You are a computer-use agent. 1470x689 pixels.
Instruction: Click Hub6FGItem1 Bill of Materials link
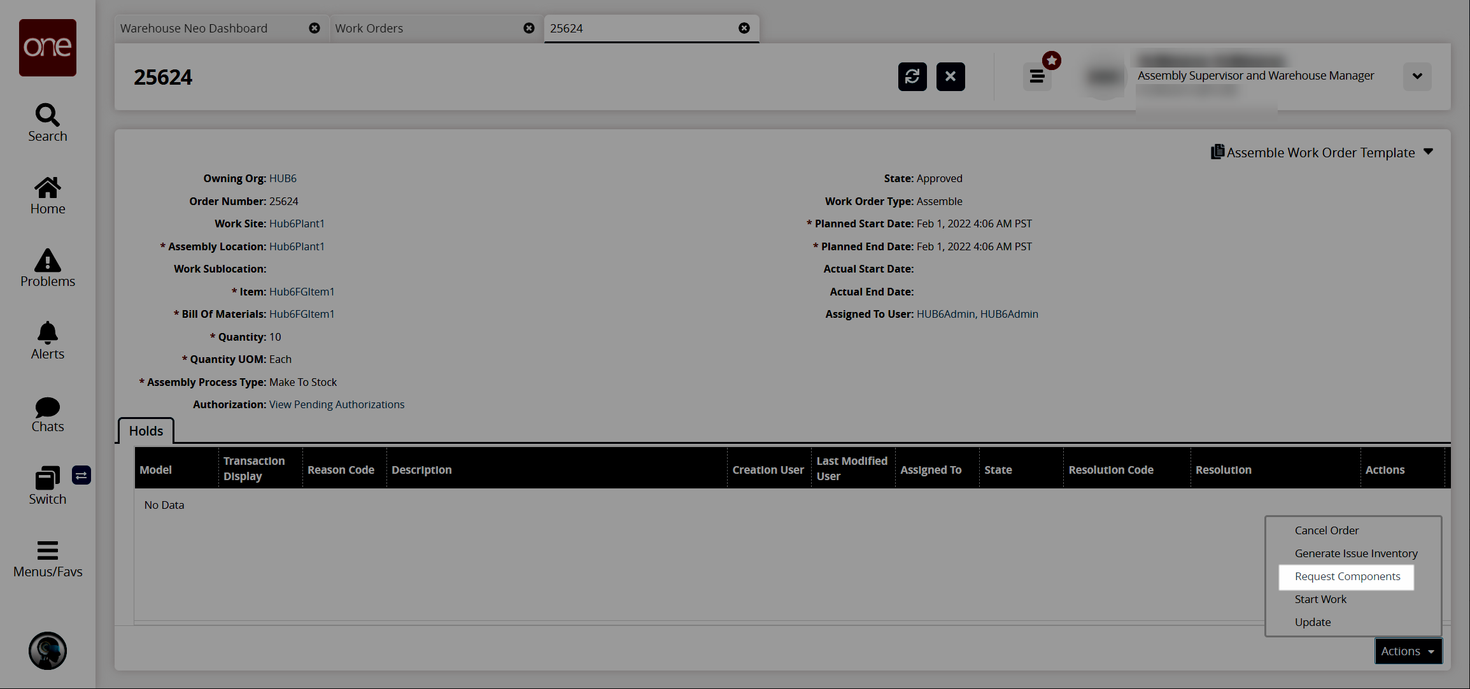(301, 313)
